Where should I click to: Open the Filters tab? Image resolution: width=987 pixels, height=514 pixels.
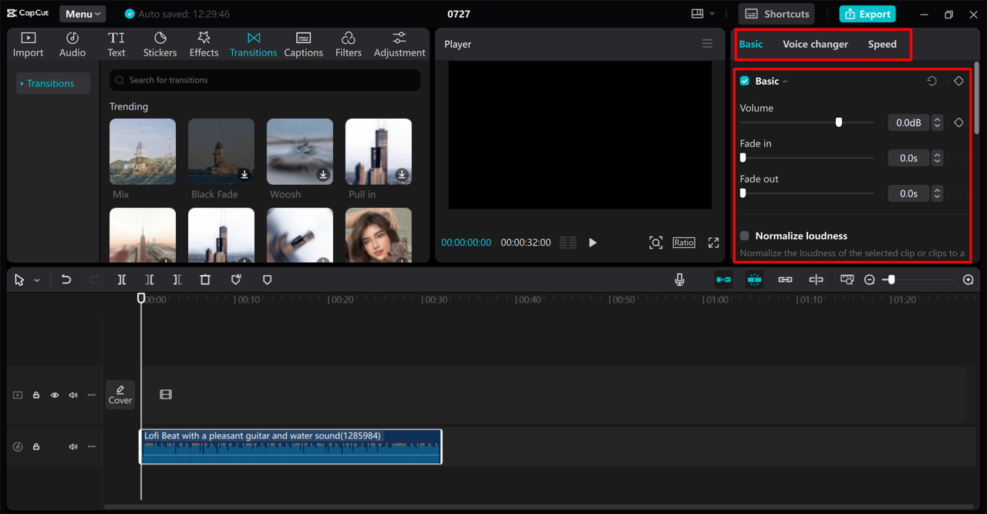(x=349, y=45)
